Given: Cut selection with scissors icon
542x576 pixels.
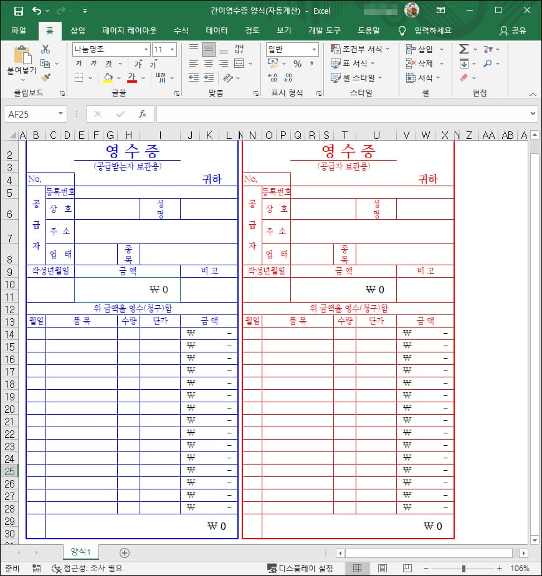Looking at the screenshot, I should 45,49.
